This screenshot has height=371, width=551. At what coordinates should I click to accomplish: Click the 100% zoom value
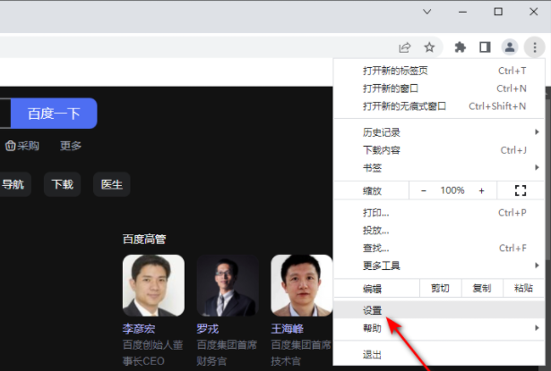click(452, 190)
